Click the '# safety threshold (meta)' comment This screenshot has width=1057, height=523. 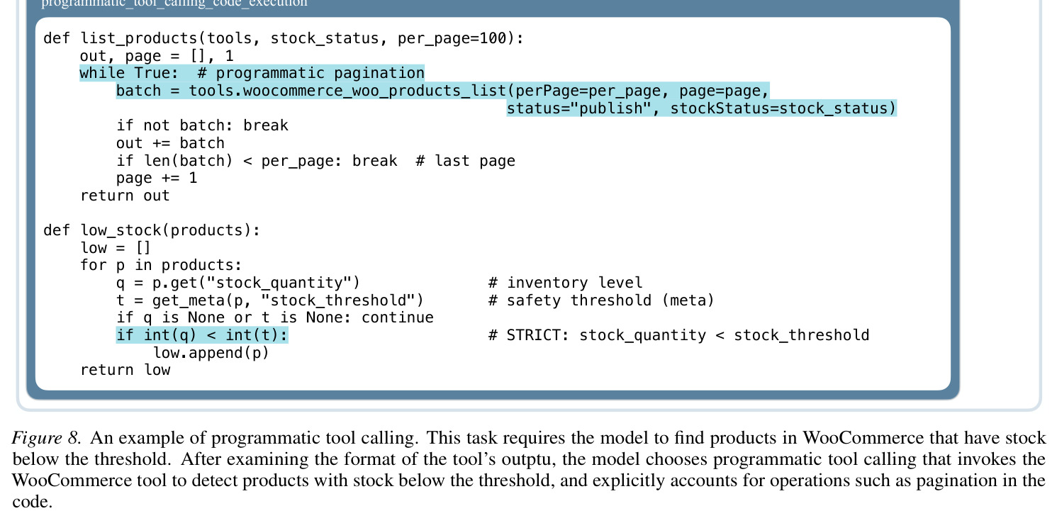click(601, 300)
